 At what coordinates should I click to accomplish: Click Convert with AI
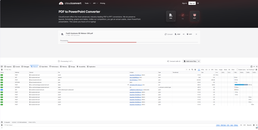174,61
